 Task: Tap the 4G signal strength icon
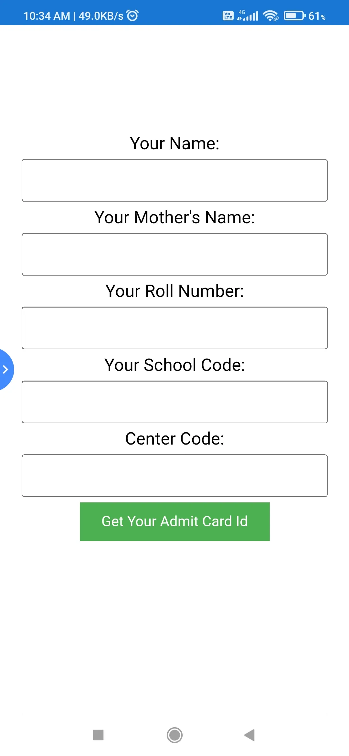tap(248, 15)
